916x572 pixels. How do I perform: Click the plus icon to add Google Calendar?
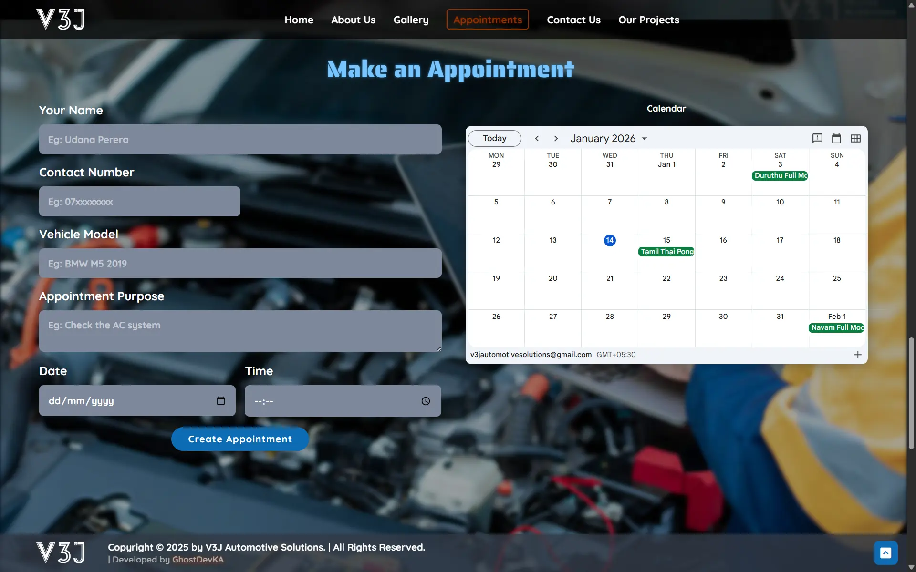click(x=857, y=355)
